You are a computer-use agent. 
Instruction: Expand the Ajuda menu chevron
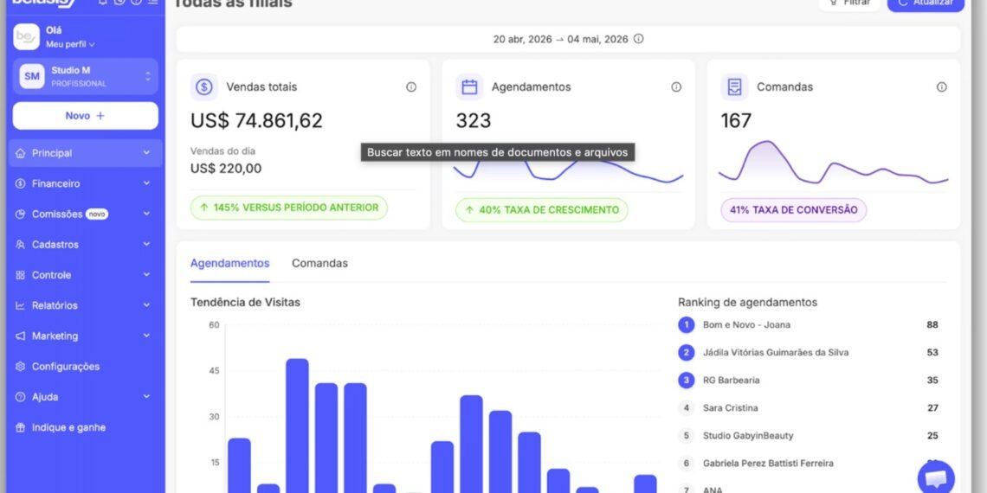pos(146,397)
